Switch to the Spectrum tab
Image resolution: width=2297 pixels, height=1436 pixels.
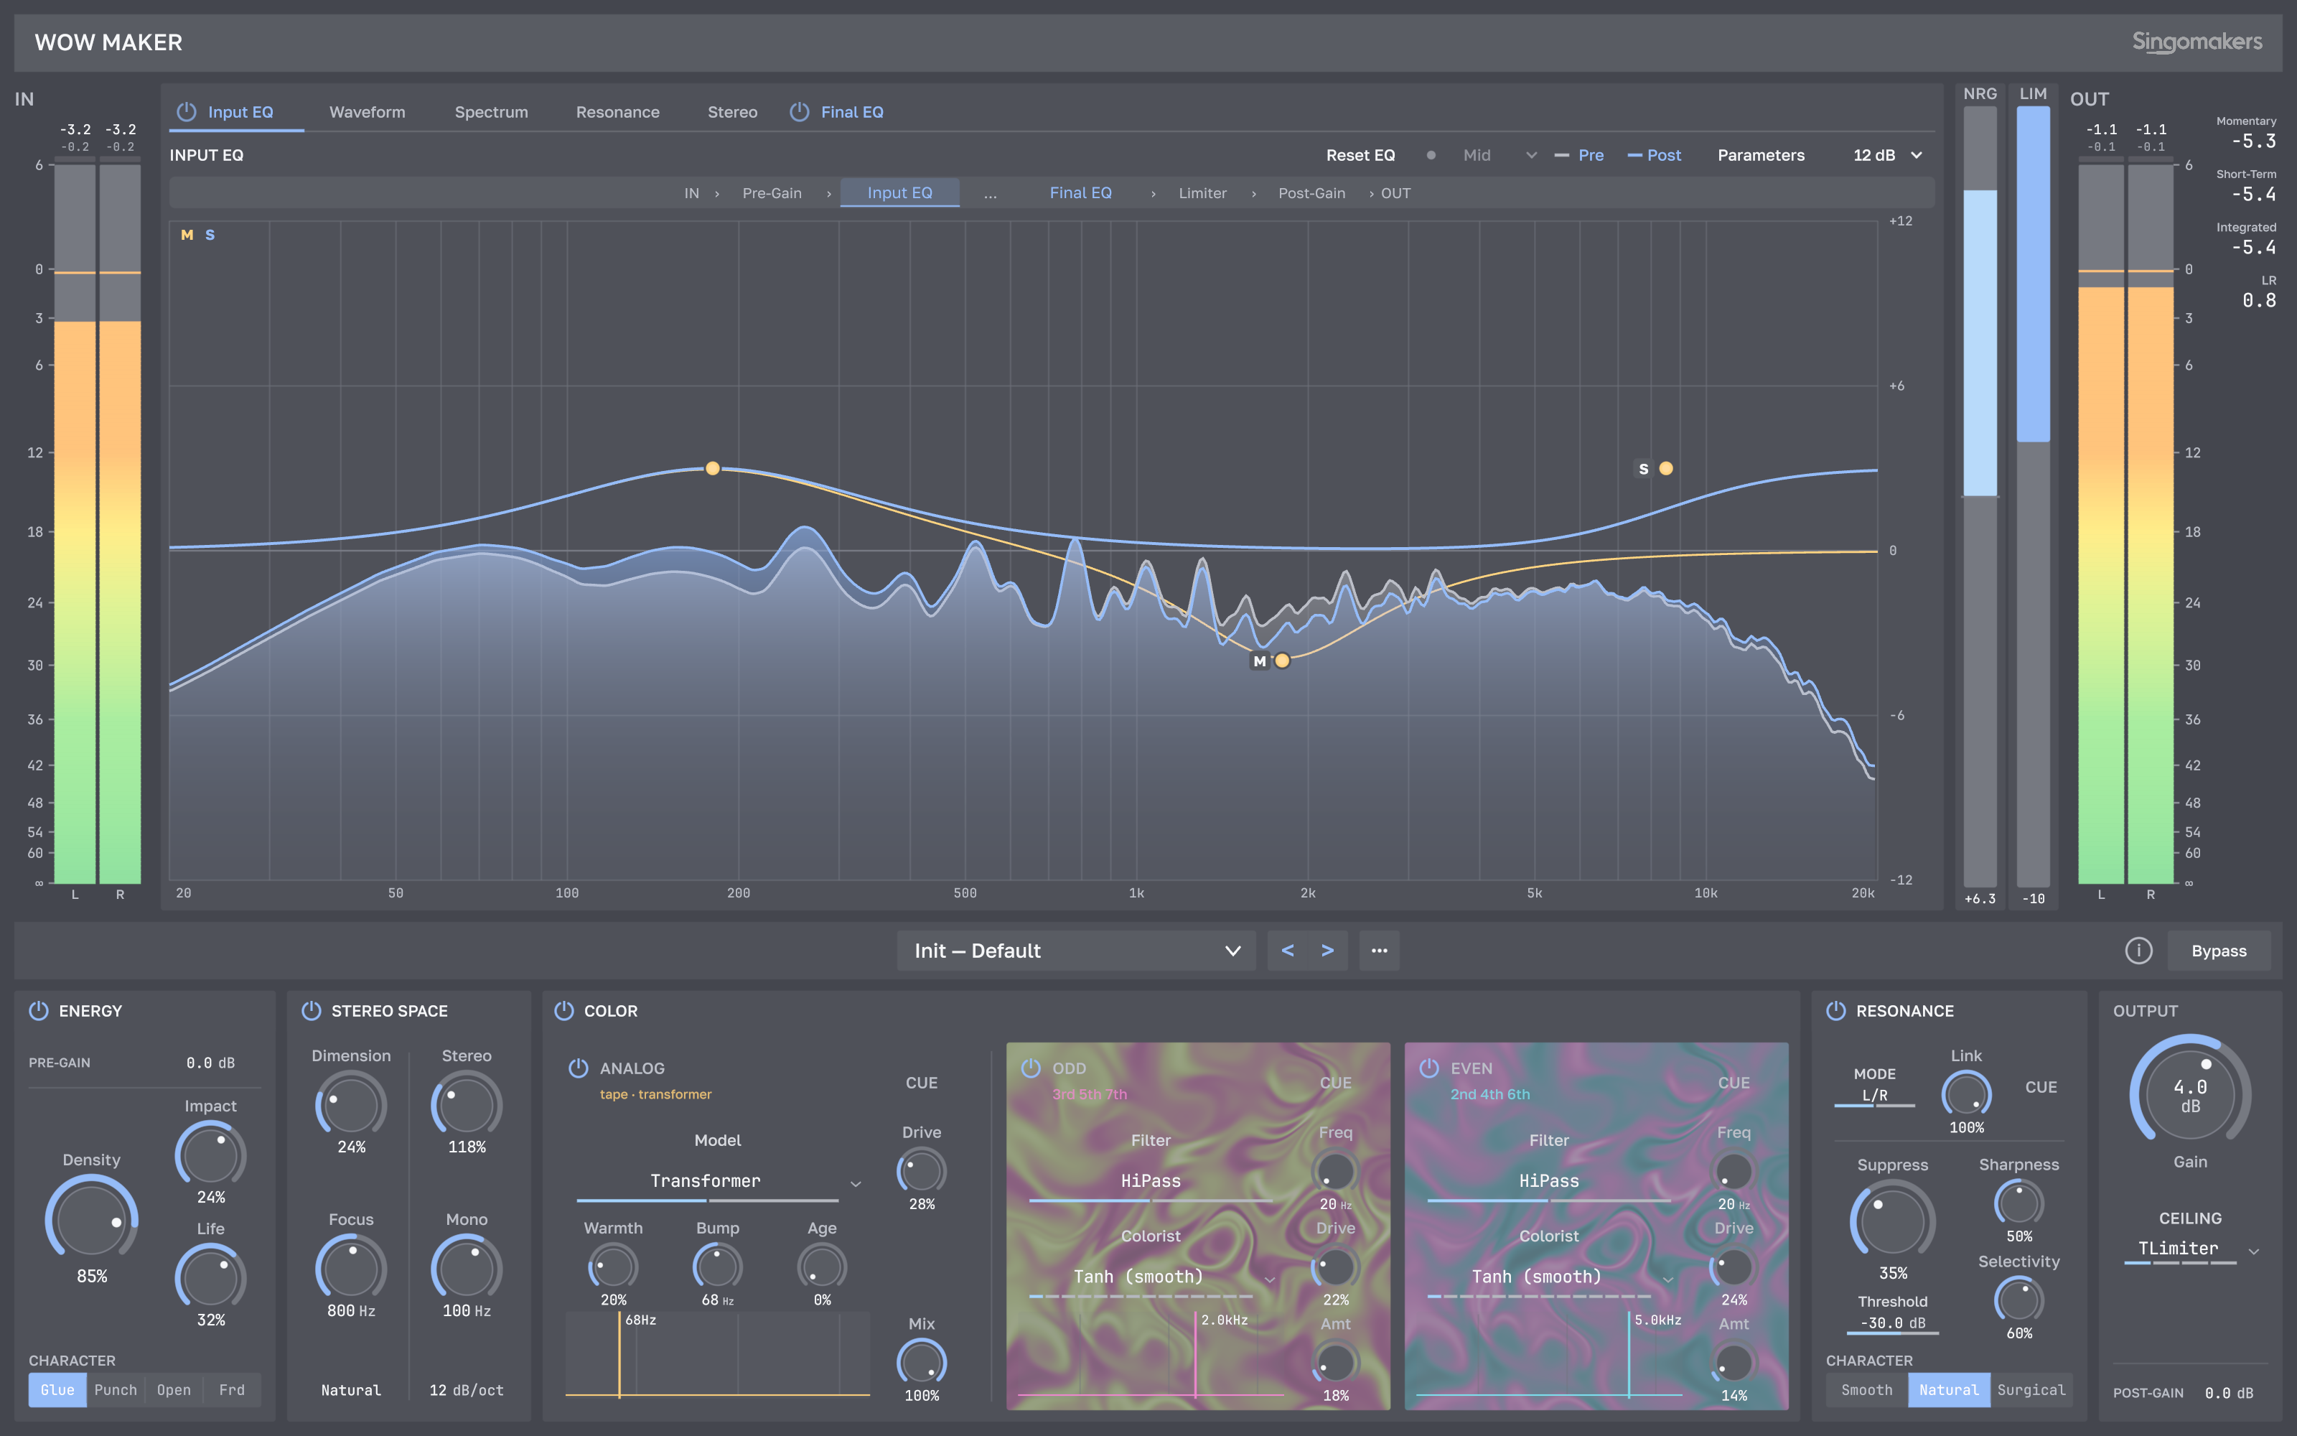[491, 112]
